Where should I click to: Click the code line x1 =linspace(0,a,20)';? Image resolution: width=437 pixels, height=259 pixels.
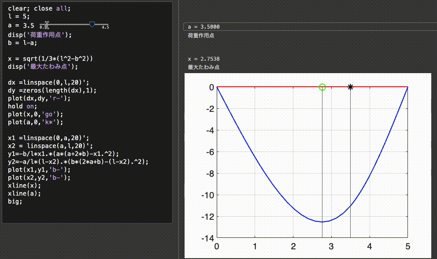[48, 138]
